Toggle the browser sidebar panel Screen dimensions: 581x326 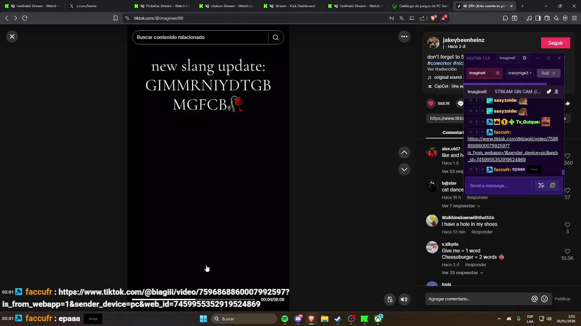538,18
